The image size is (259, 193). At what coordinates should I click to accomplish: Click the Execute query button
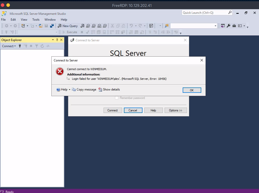click(70, 32)
